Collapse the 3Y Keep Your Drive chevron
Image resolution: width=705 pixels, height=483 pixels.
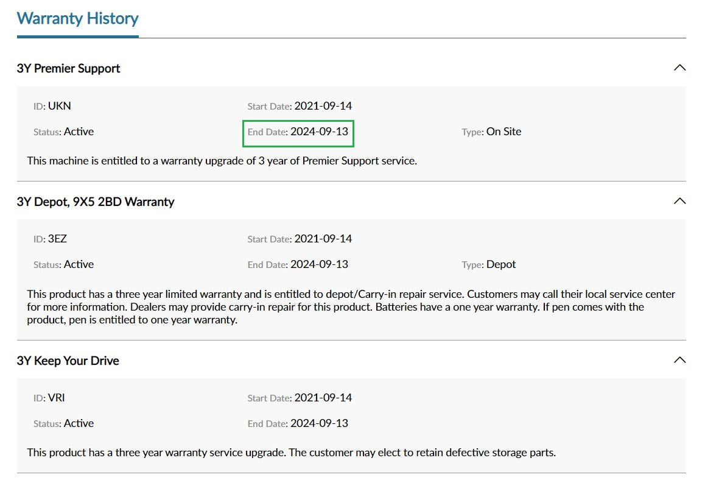coord(679,360)
